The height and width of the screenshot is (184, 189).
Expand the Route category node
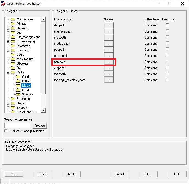(8, 103)
